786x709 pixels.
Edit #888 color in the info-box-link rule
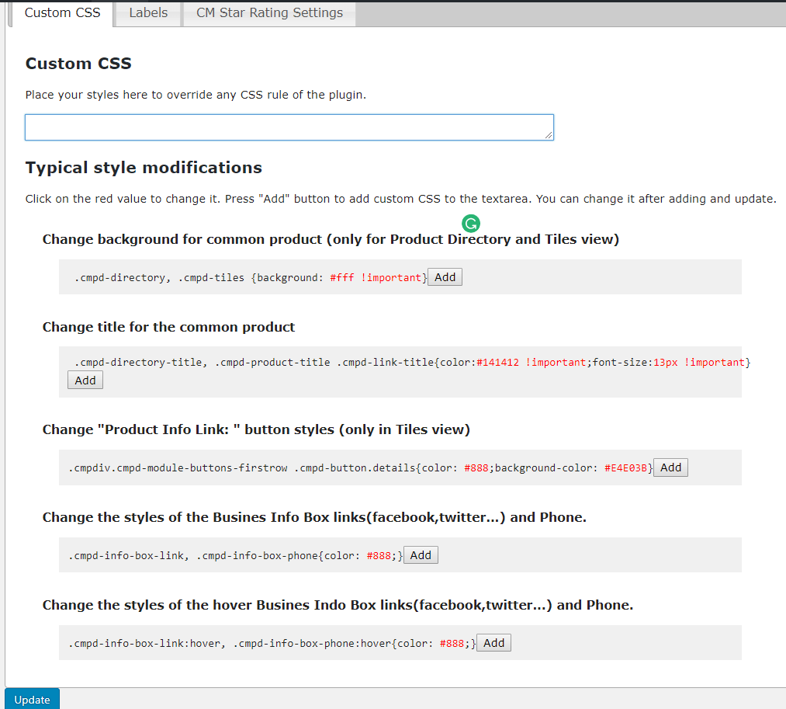(379, 556)
